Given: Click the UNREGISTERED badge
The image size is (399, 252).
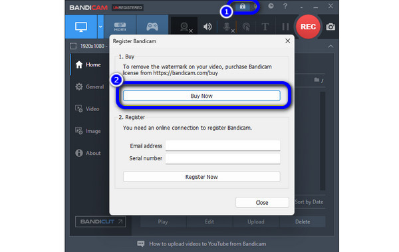Looking at the screenshot, I should tap(128, 7).
